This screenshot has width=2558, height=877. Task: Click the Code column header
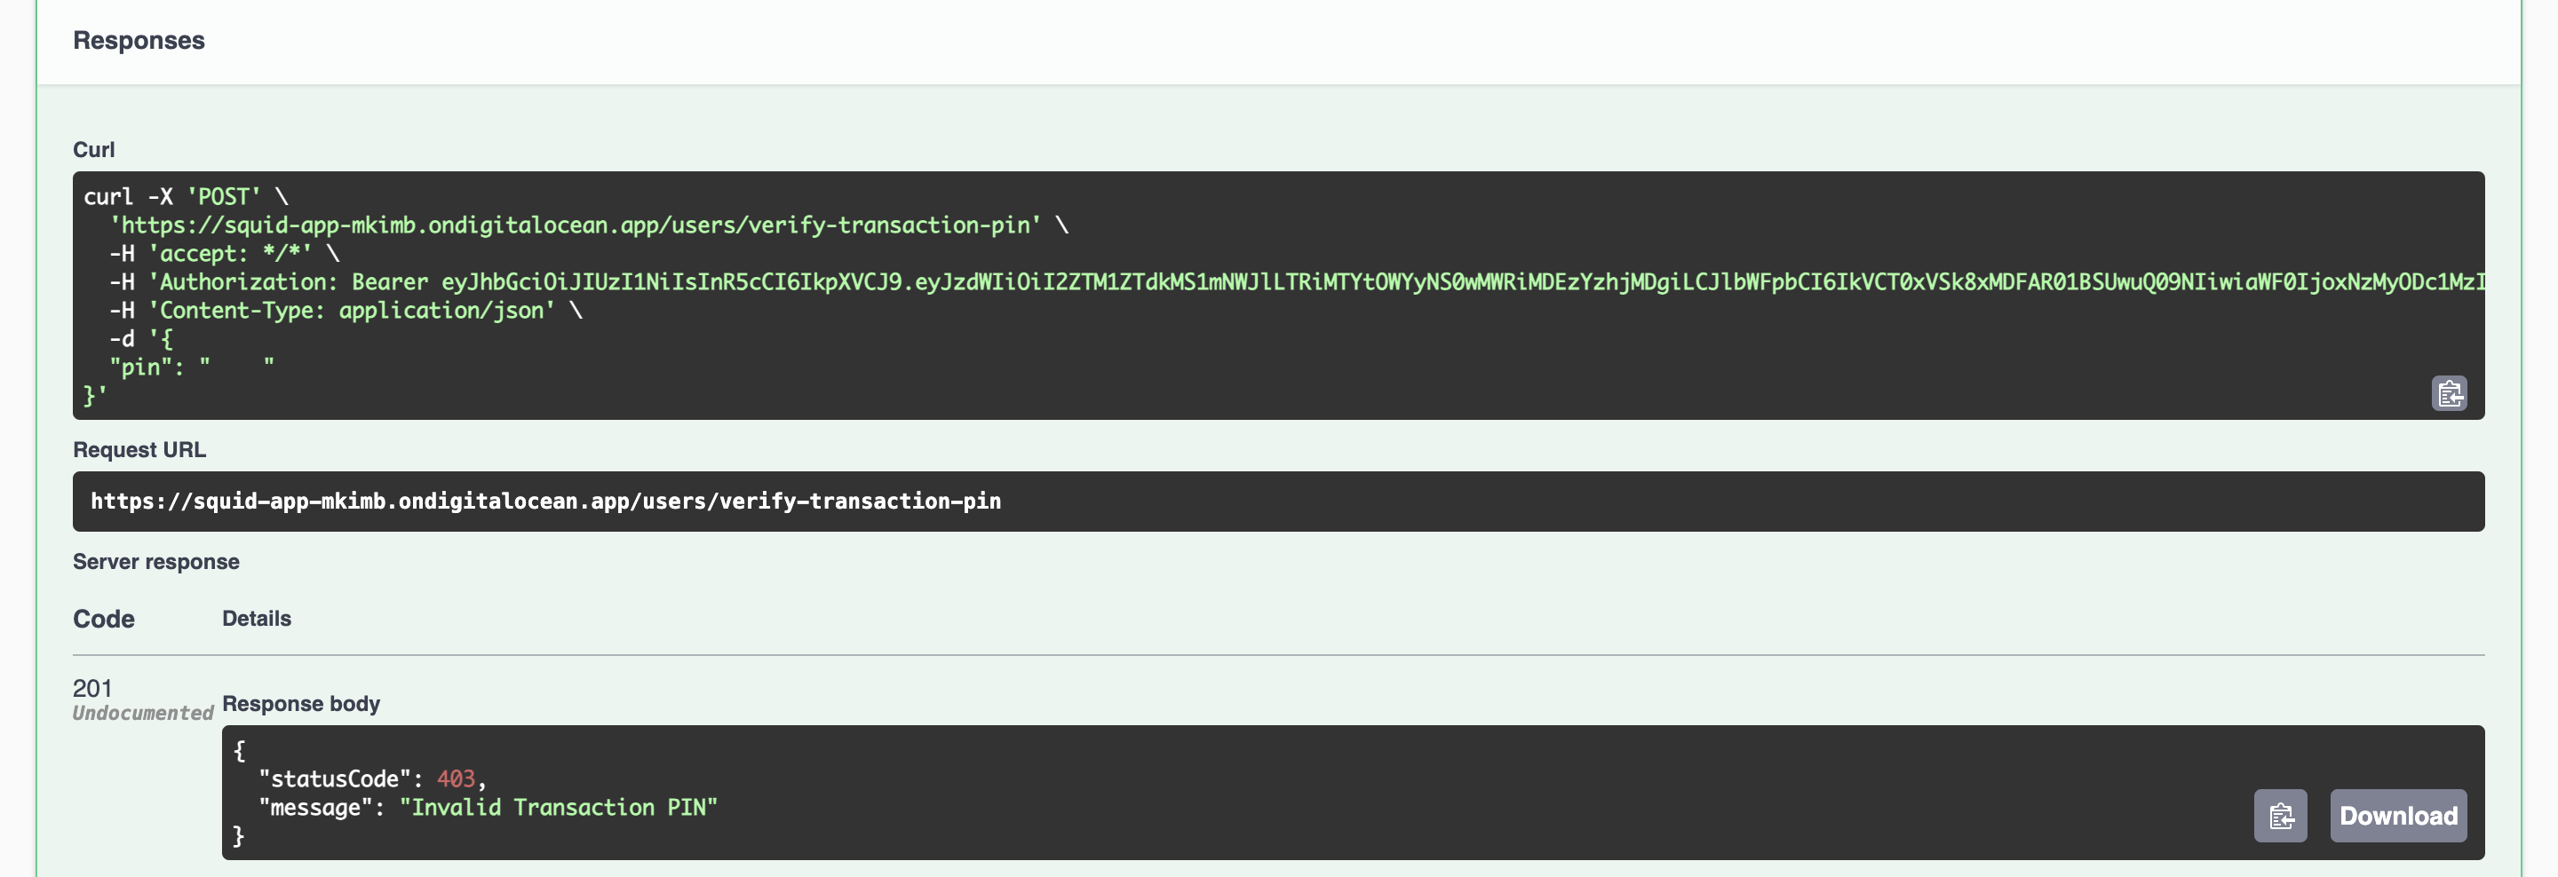coord(103,619)
